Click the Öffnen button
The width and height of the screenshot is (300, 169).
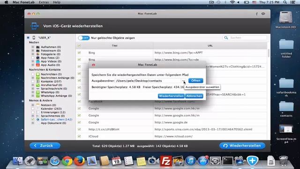(x=195, y=81)
